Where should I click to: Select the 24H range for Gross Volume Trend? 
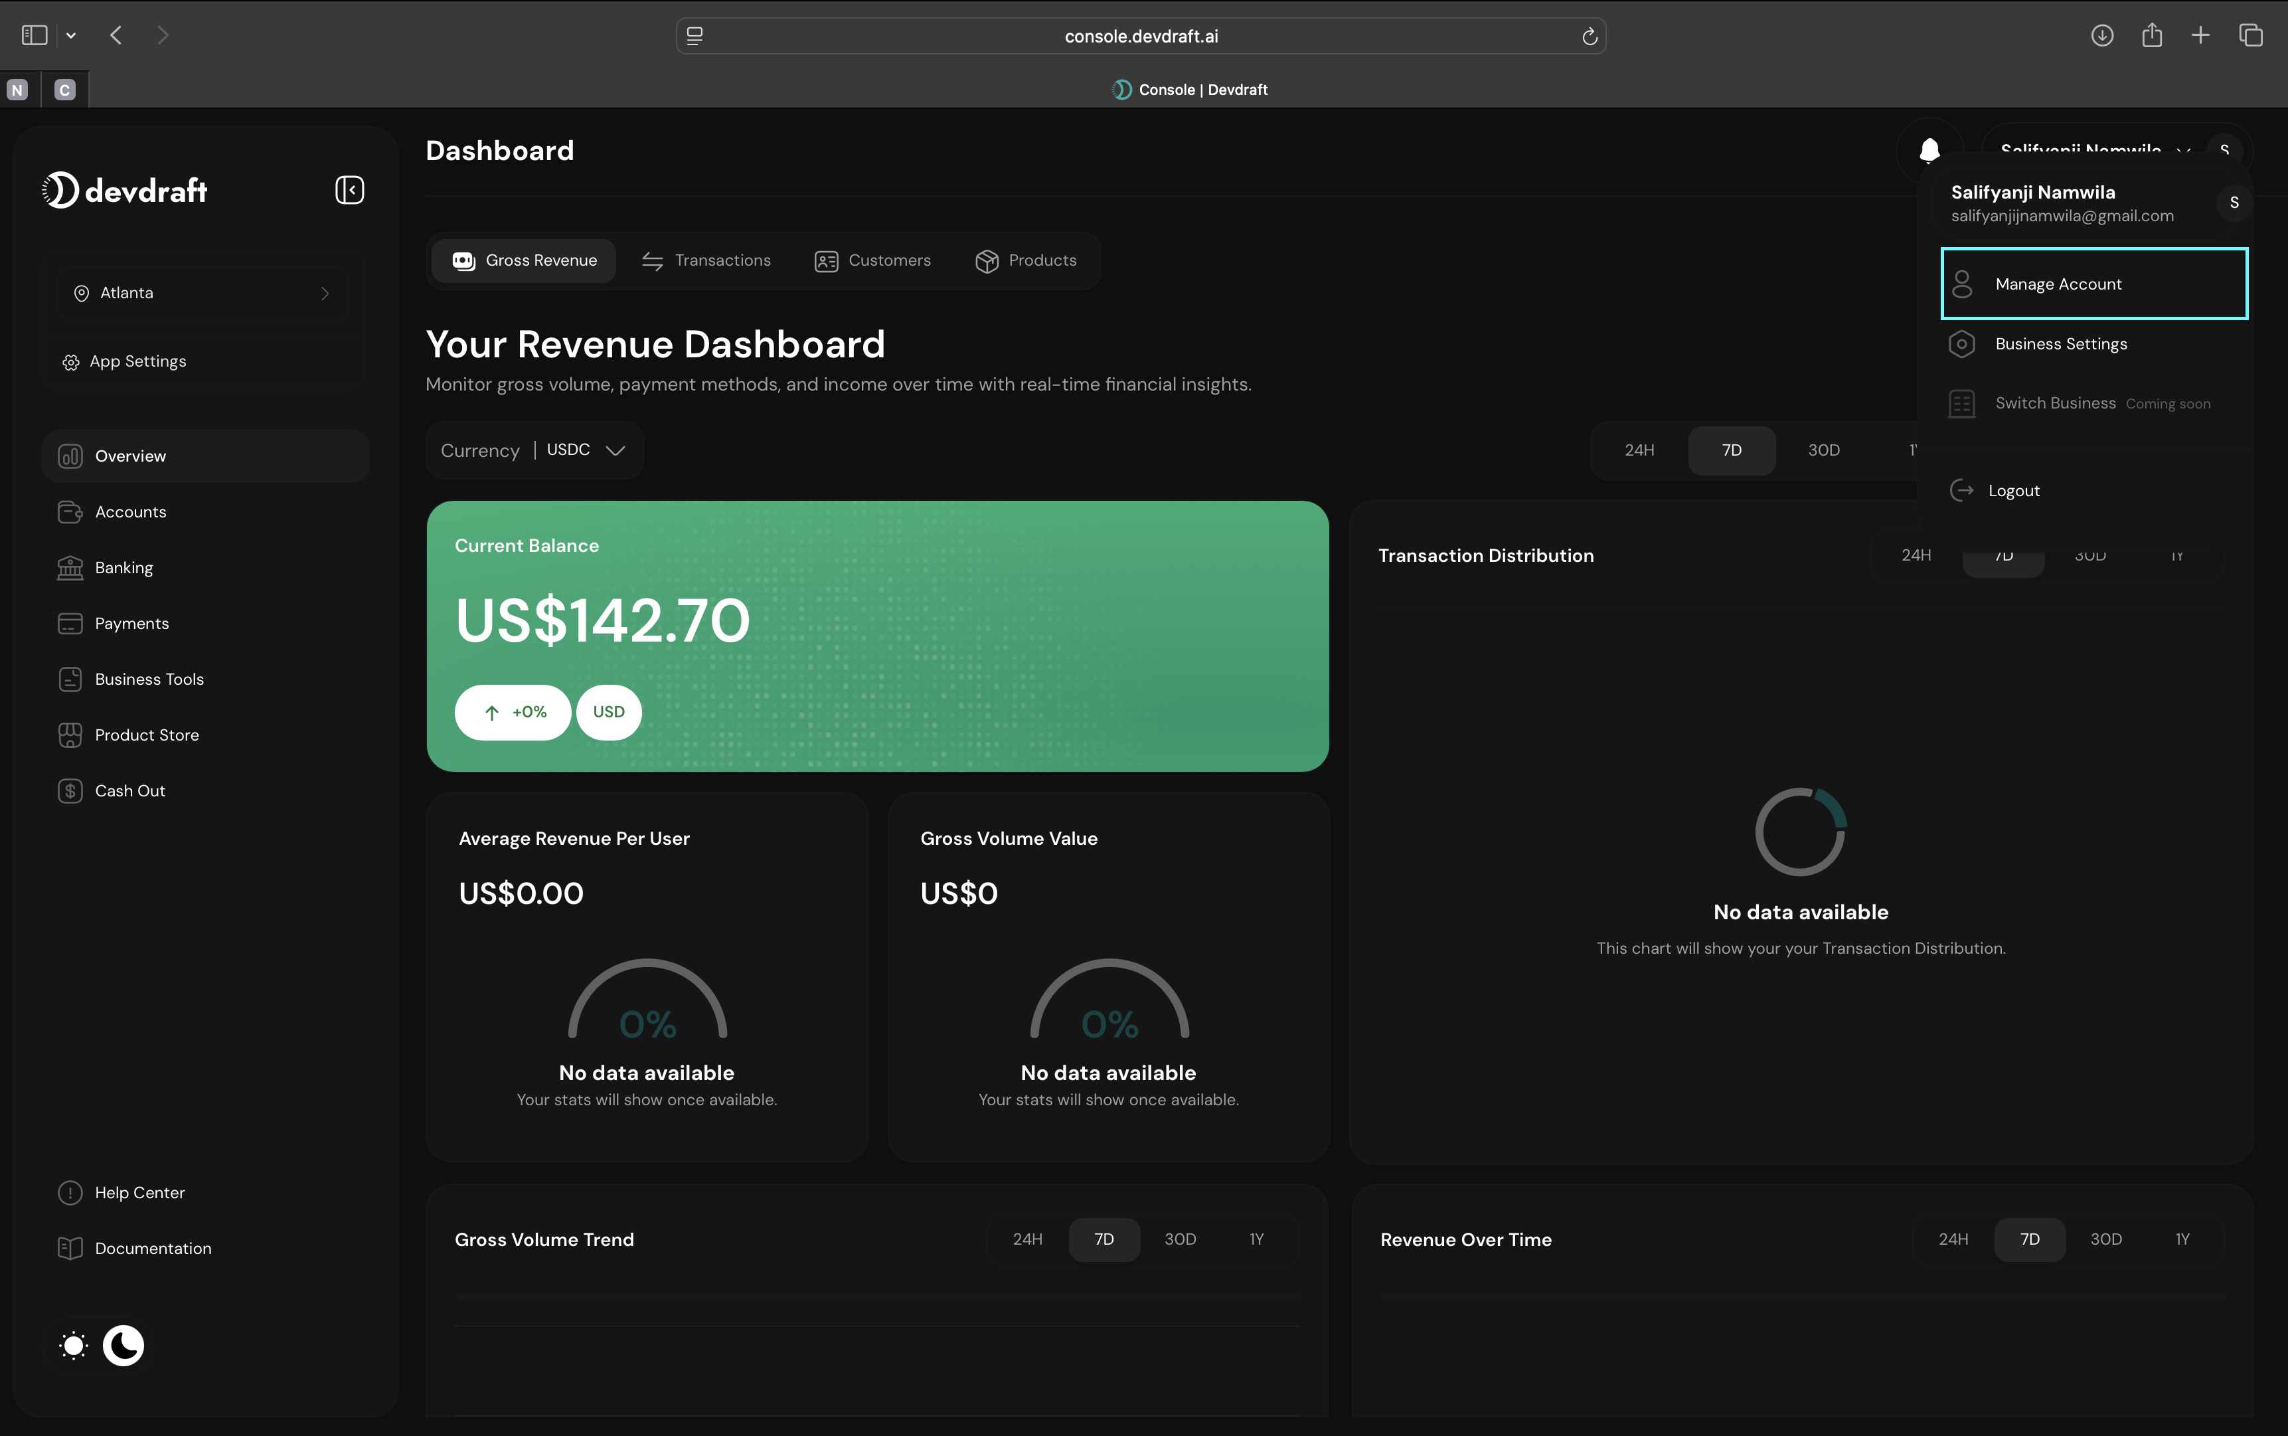pyautogui.click(x=1027, y=1239)
